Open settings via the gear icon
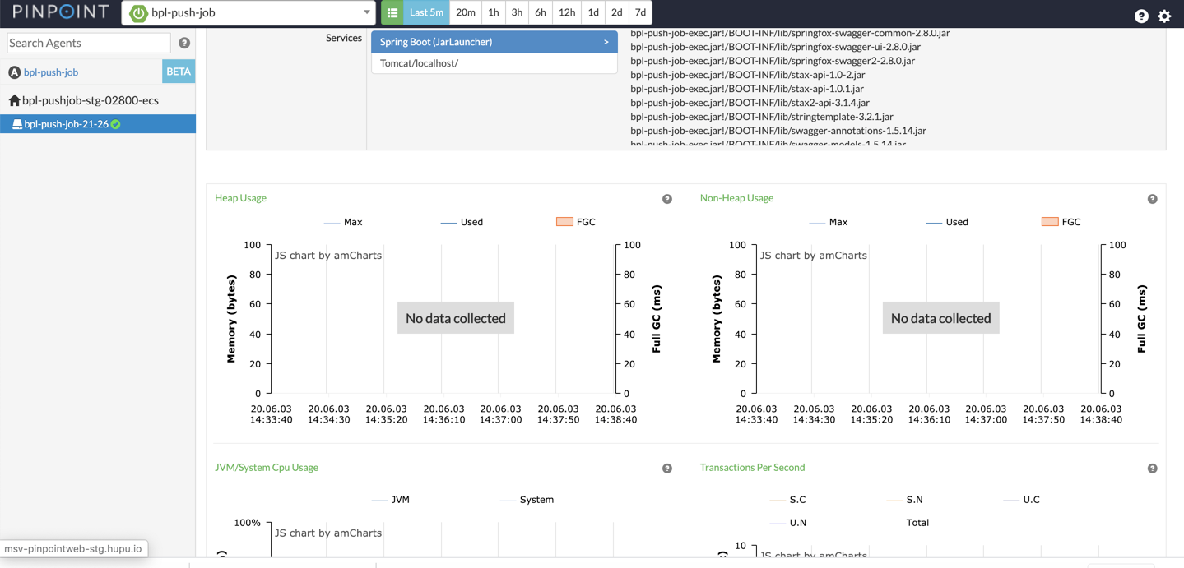 [x=1164, y=16]
